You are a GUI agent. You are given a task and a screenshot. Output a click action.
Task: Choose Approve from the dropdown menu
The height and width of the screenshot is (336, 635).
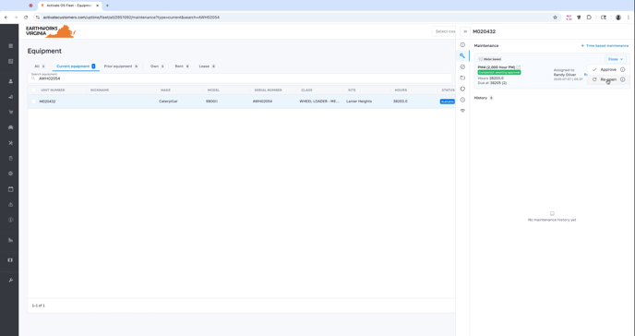(x=608, y=69)
